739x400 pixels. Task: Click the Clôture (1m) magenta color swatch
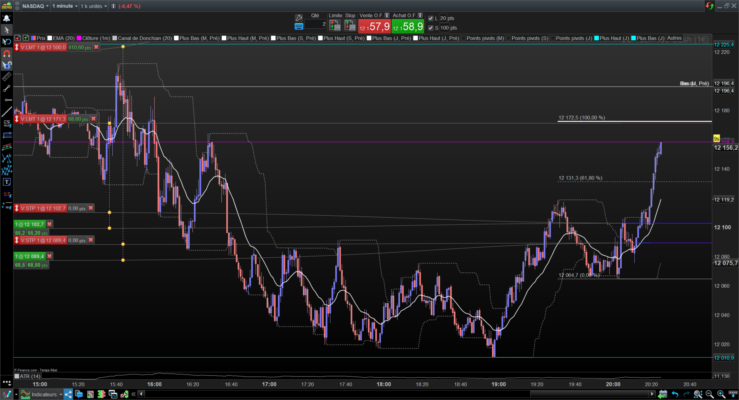pyautogui.click(x=79, y=38)
